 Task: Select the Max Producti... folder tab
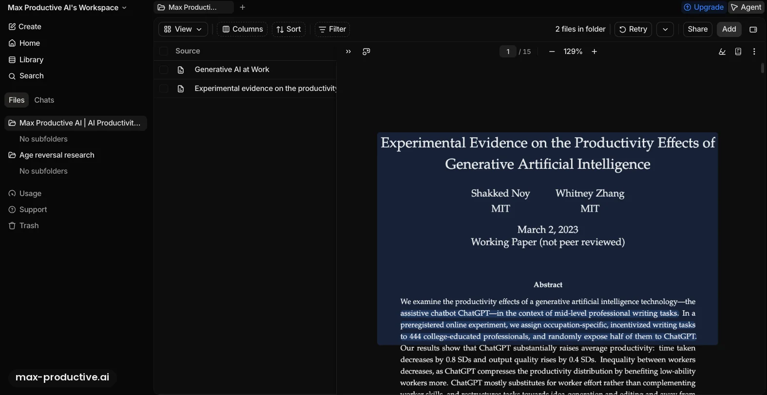click(193, 7)
